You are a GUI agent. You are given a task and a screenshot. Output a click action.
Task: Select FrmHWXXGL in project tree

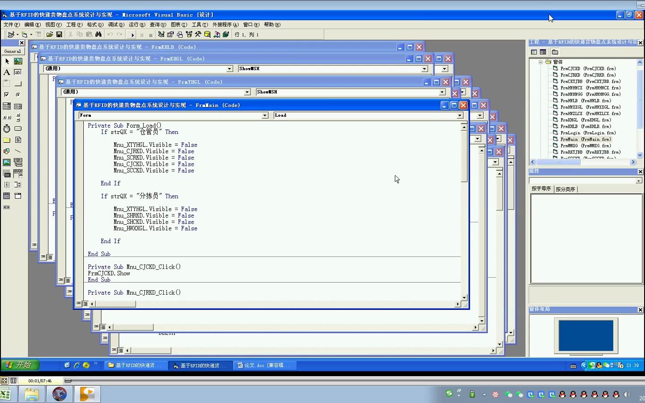(x=590, y=107)
